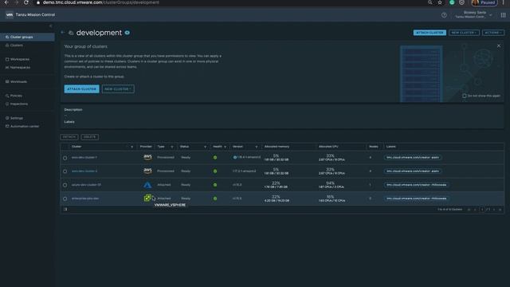Click the upgrade info icon beside first row version

tap(235, 158)
